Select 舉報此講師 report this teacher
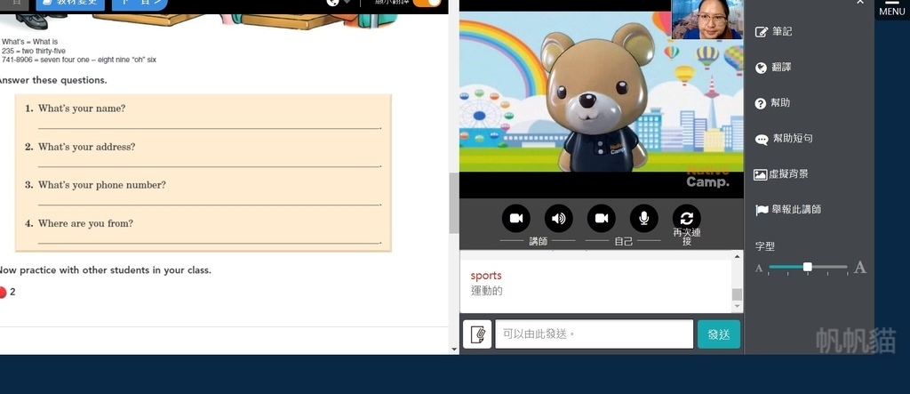The width and height of the screenshot is (910, 394). 787,209
